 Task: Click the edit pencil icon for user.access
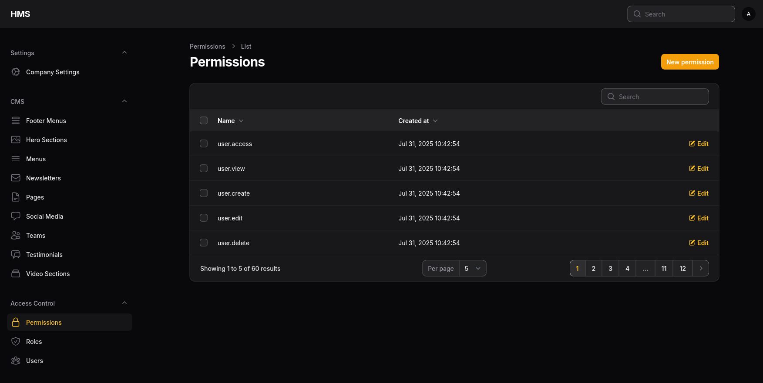point(692,143)
